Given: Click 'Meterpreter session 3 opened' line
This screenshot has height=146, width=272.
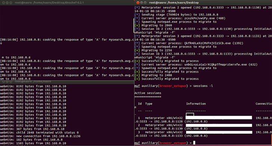Looking at the screenshot, I should (203, 36).
